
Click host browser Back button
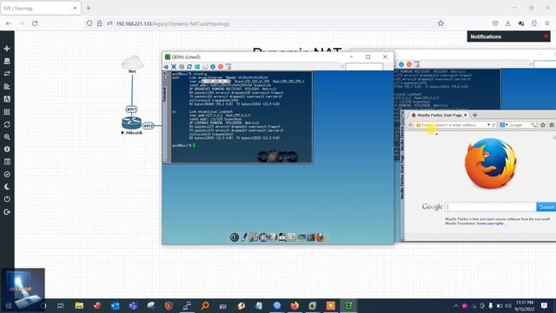pyautogui.click(x=9, y=23)
